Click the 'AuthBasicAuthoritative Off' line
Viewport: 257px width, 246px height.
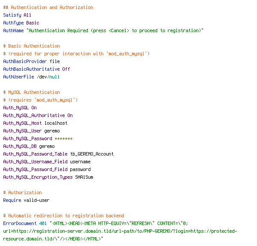36,69
